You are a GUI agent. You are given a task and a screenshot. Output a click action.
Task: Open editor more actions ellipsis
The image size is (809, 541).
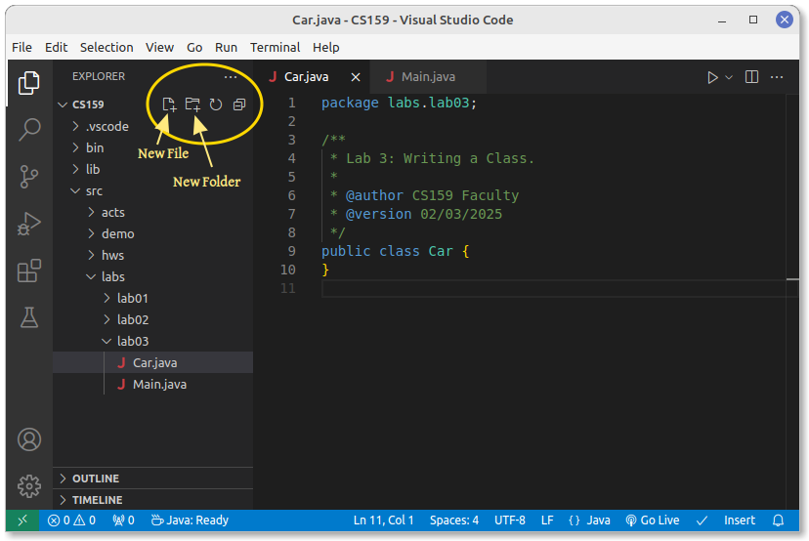point(777,77)
